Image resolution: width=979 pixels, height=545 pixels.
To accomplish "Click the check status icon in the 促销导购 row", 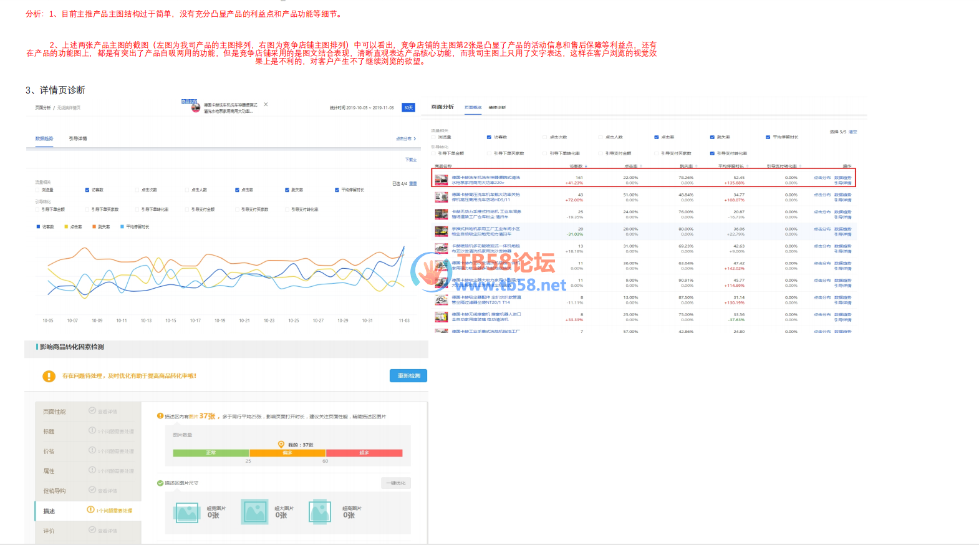I will click(92, 490).
